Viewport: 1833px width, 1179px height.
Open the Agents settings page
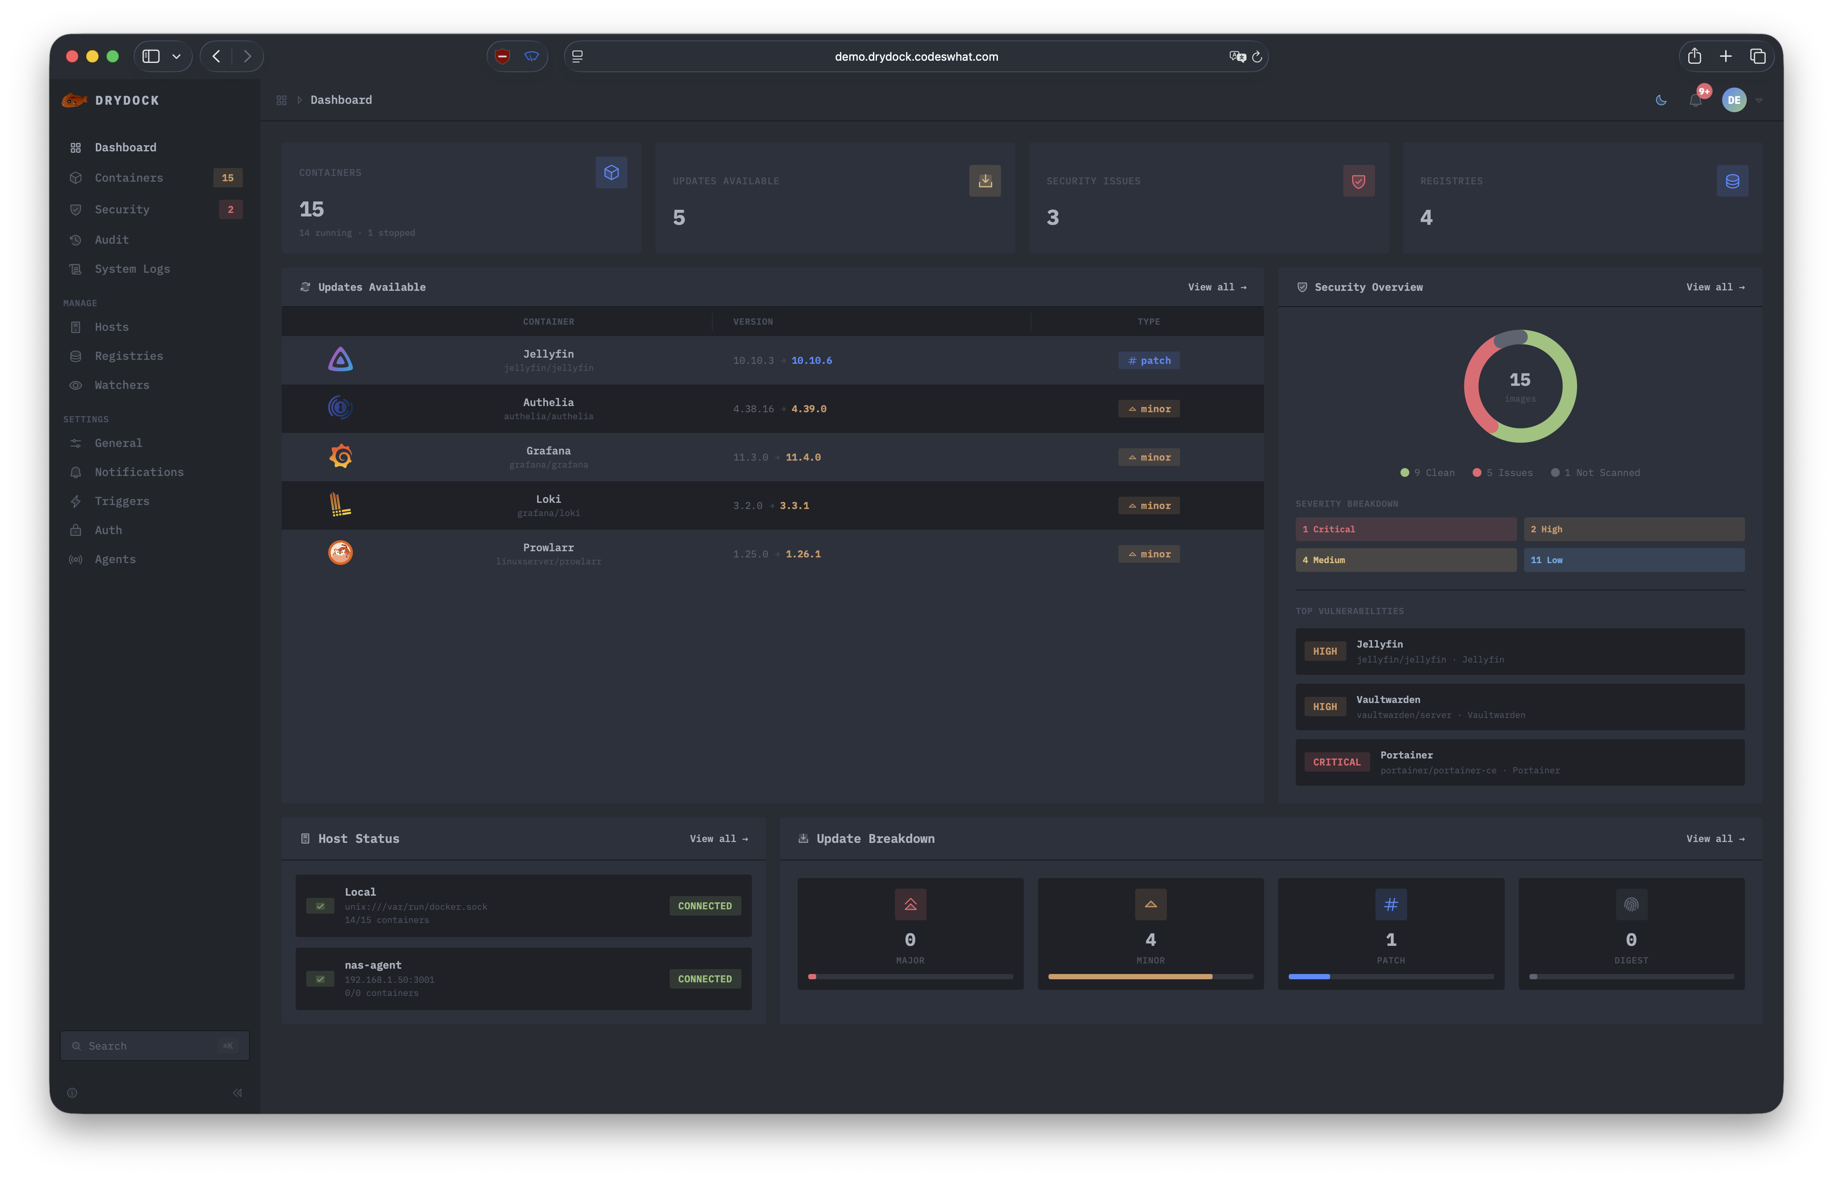coord(116,559)
